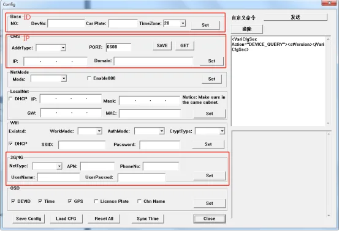The width and height of the screenshot is (339, 231).
Task: Click the SAVE button in CMS
Action: point(162,46)
